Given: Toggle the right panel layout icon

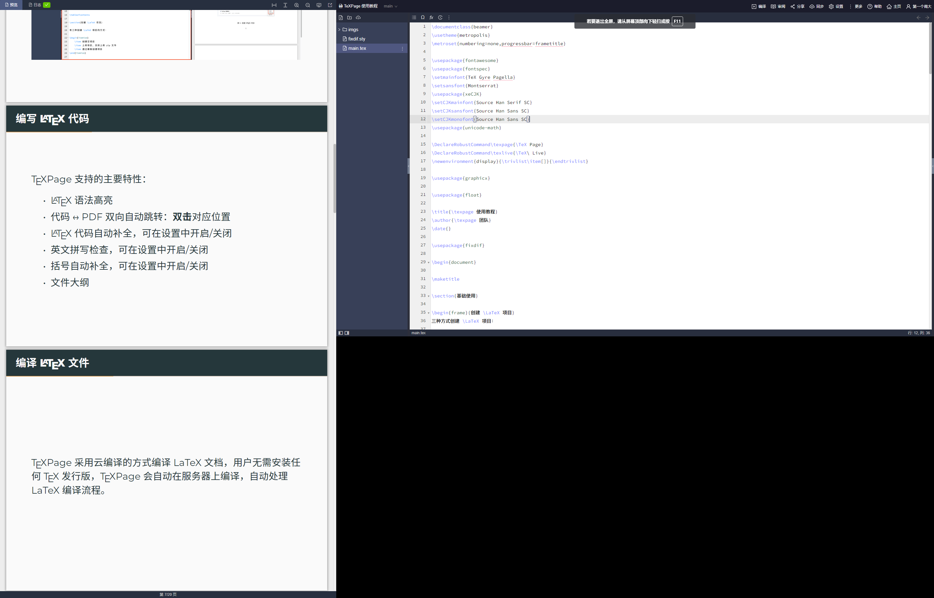Looking at the screenshot, I should [347, 333].
